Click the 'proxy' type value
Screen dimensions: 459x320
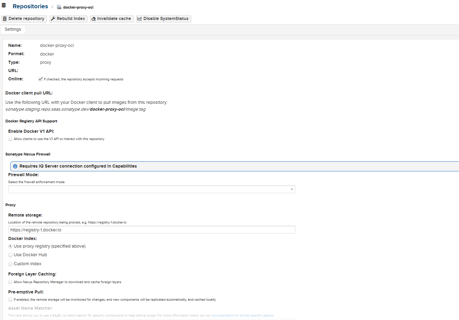pos(45,62)
